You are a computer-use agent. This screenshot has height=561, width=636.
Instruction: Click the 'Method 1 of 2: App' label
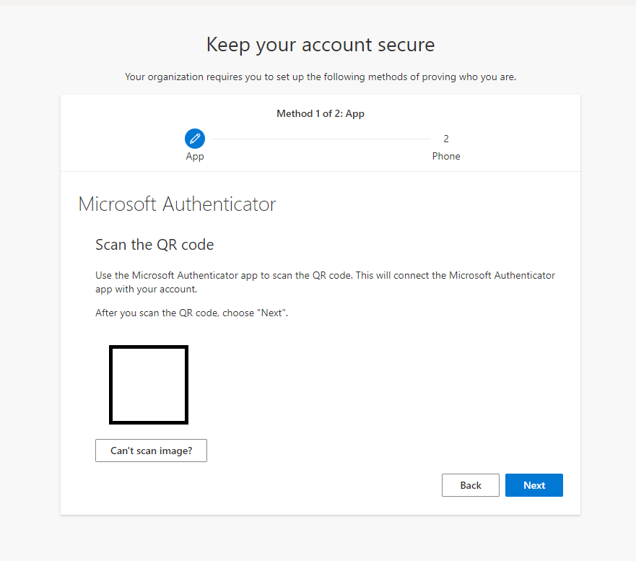(321, 113)
